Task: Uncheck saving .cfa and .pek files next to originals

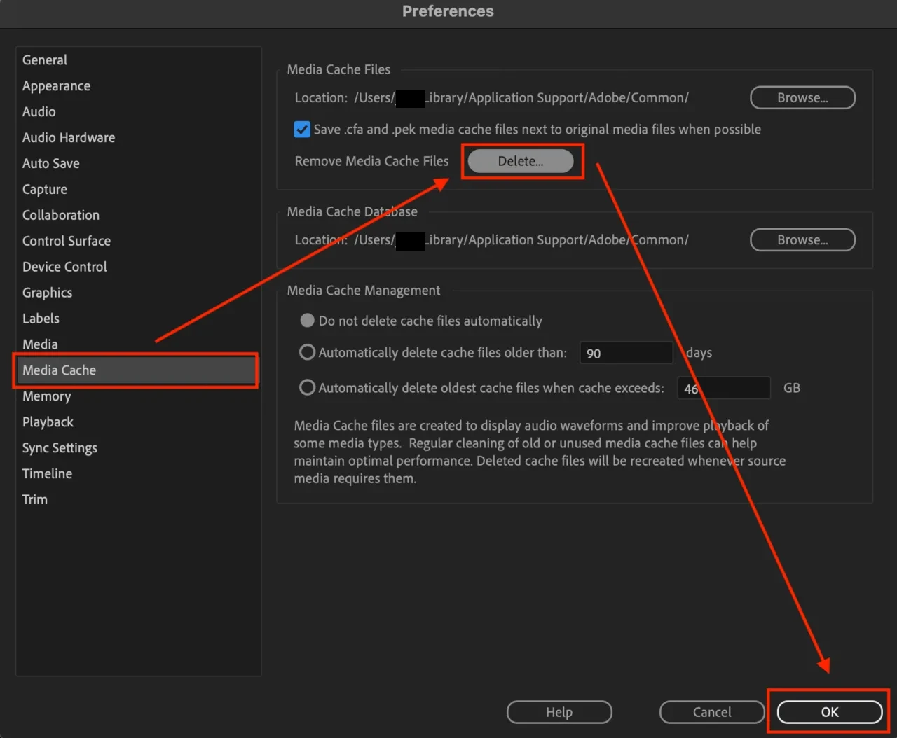Action: coord(302,130)
